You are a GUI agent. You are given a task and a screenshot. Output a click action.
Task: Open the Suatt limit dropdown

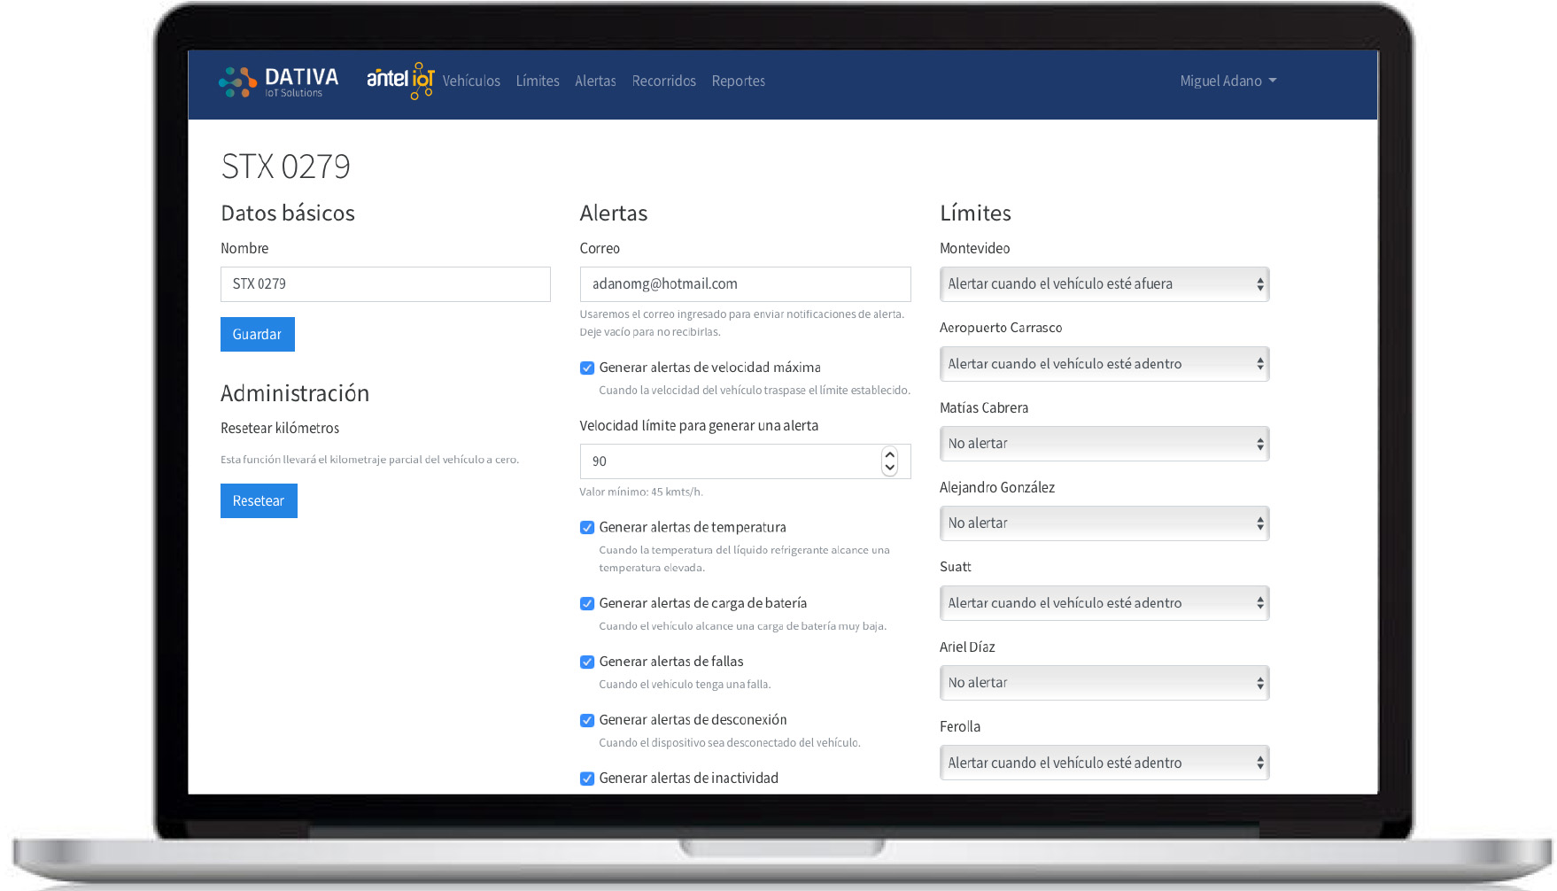pos(1104,603)
